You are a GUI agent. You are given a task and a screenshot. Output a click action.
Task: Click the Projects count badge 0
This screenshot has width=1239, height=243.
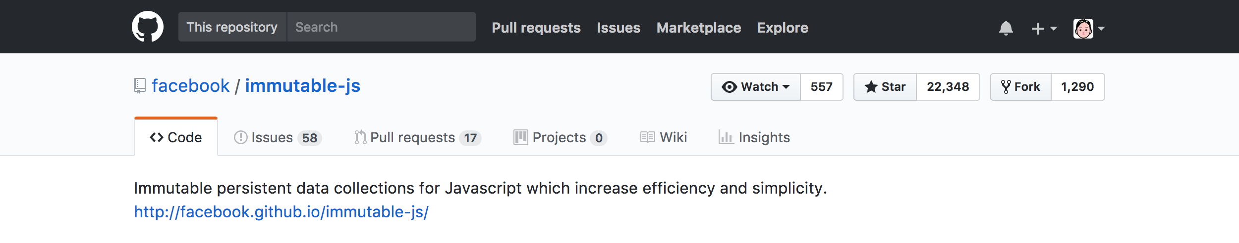pyautogui.click(x=599, y=138)
